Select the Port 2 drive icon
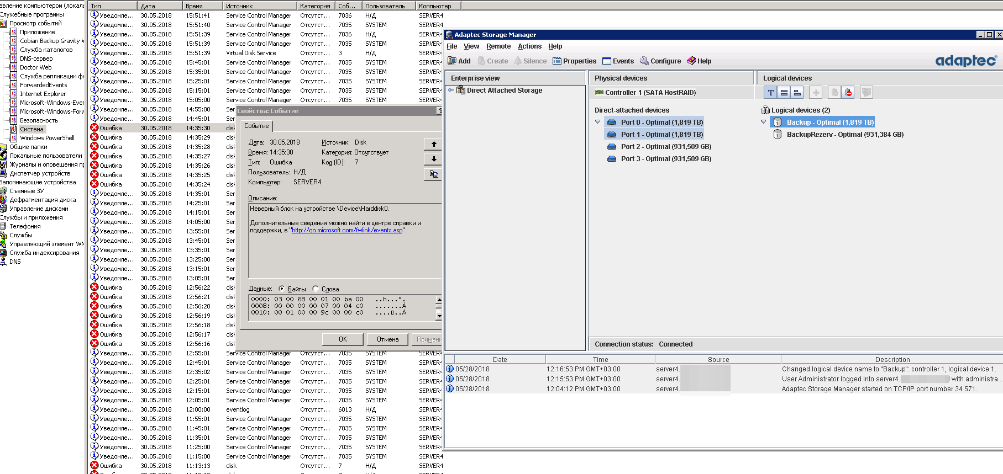1003x474 pixels. [x=612, y=147]
